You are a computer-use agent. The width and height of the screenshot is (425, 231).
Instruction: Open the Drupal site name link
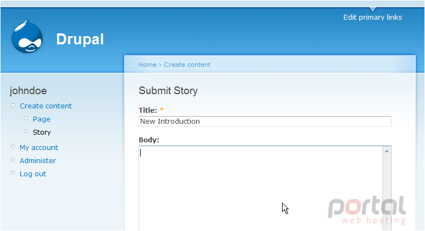[x=80, y=39]
